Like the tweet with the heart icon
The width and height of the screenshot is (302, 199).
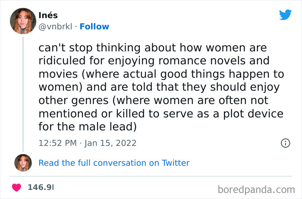pyautogui.click(x=17, y=188)
